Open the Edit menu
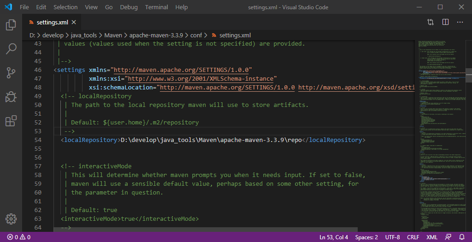This screenshot has width=472, height=242. (41, 7)
